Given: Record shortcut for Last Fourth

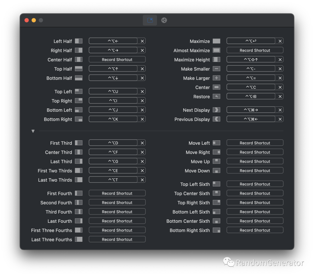Looking at the screenshot, I should coord(117,221).
